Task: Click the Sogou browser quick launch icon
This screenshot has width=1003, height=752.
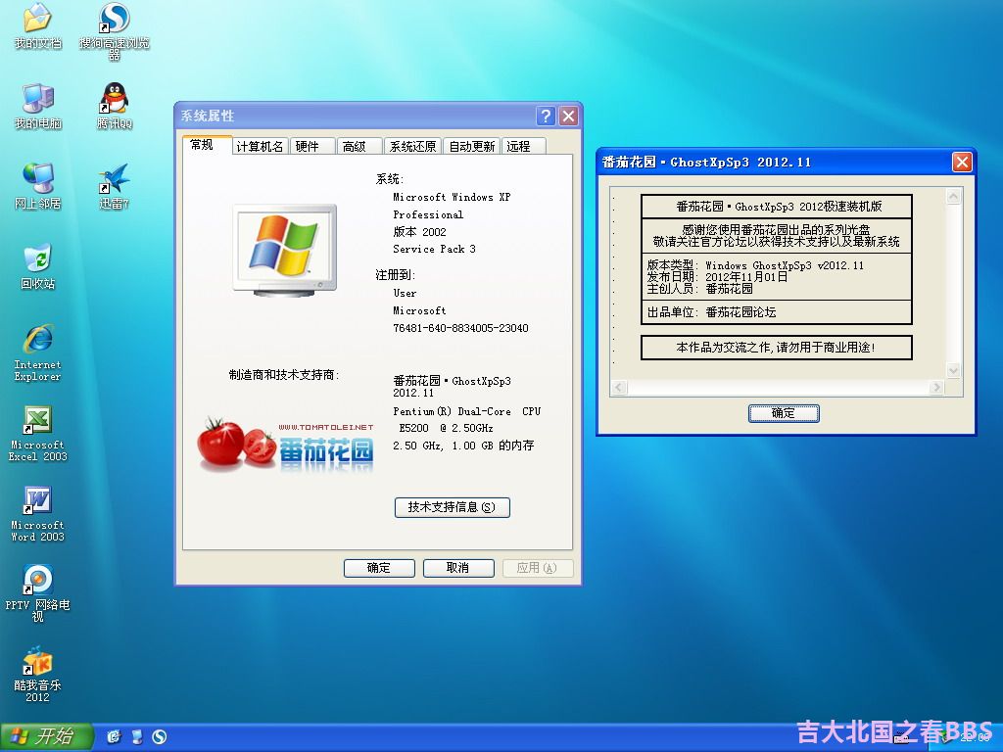Action: coord(160,736)
